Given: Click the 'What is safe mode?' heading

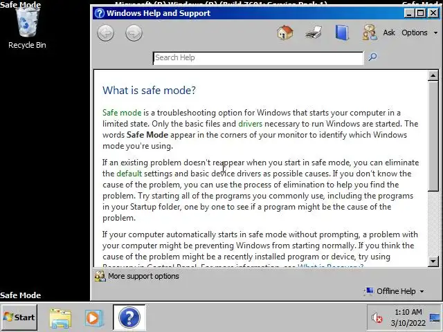Looking at the screenshot, I should (149, 91).
